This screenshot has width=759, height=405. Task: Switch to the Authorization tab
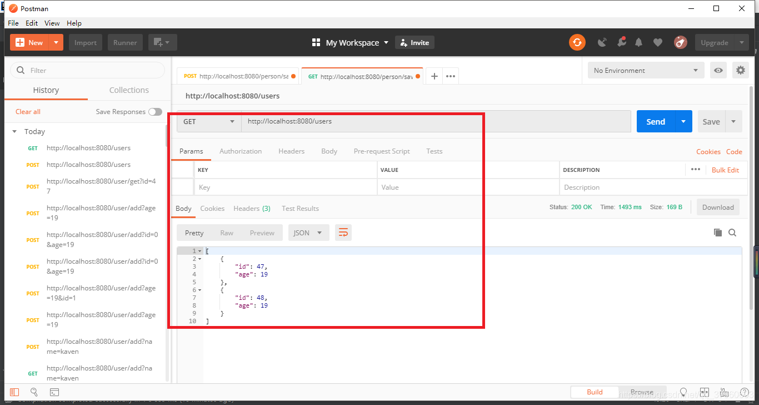click(x=241, y=151)
